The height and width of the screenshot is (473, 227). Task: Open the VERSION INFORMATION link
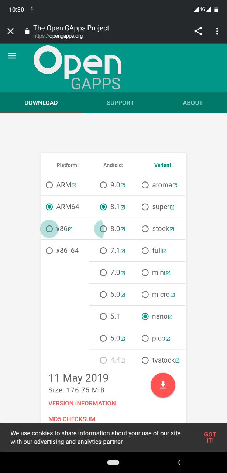tap(82, 403)
